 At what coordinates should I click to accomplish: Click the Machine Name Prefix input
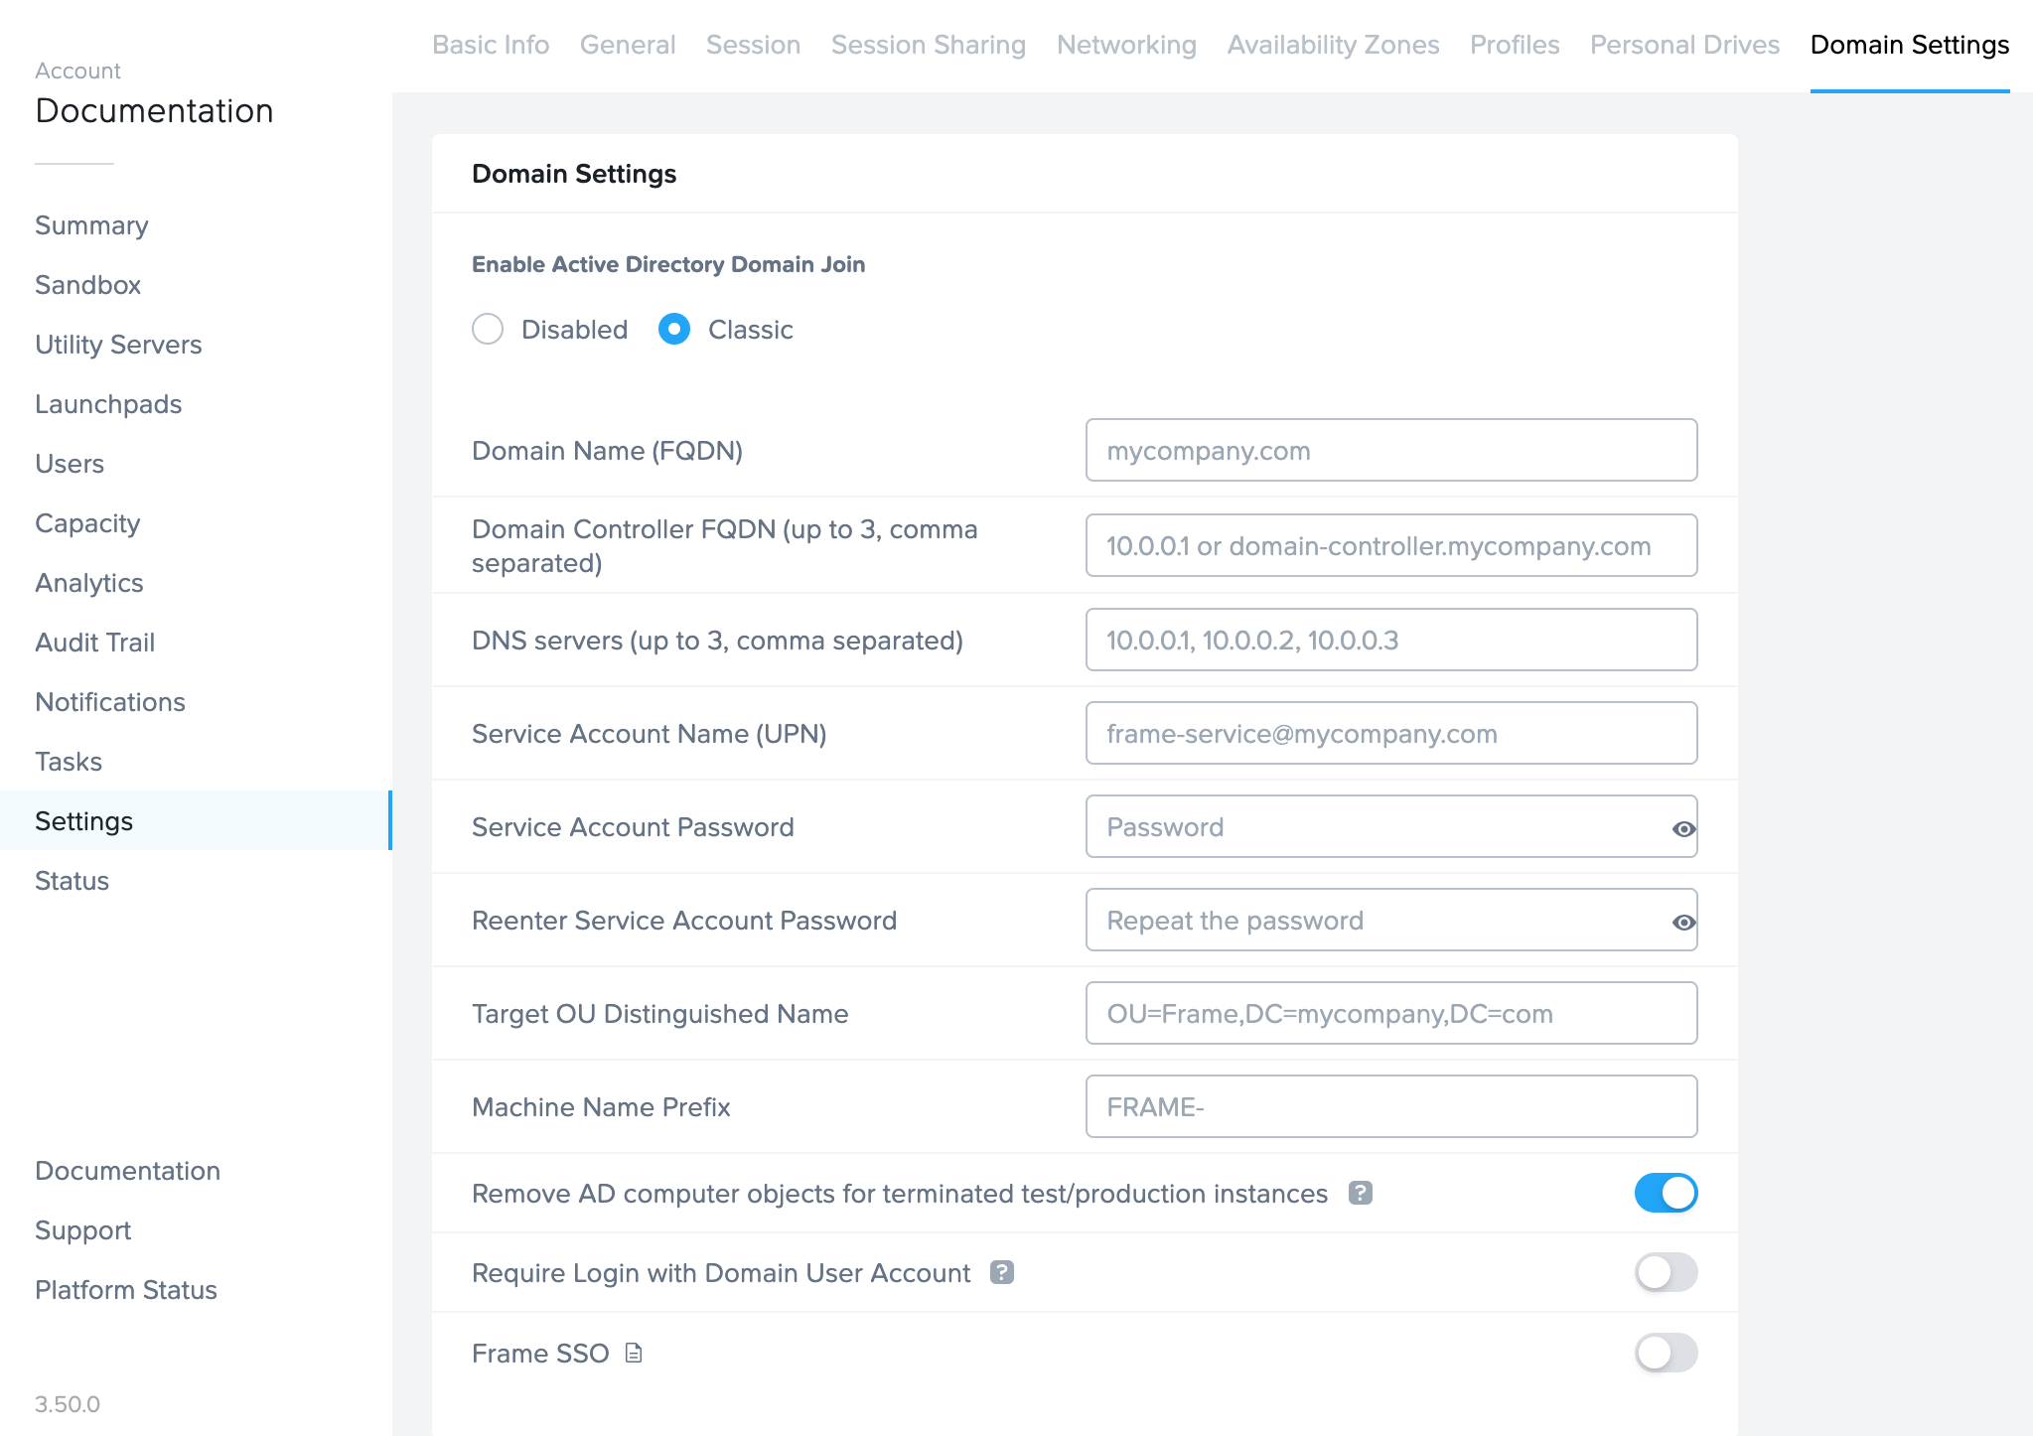[x=1390, y=1106]
